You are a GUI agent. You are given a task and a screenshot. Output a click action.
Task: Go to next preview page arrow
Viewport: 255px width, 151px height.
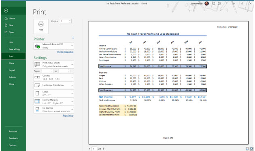[x=104, y=149]
